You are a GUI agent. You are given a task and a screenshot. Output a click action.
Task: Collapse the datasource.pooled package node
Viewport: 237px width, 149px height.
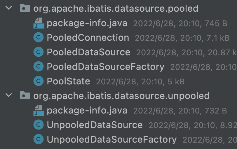click(x=9, y=8)
